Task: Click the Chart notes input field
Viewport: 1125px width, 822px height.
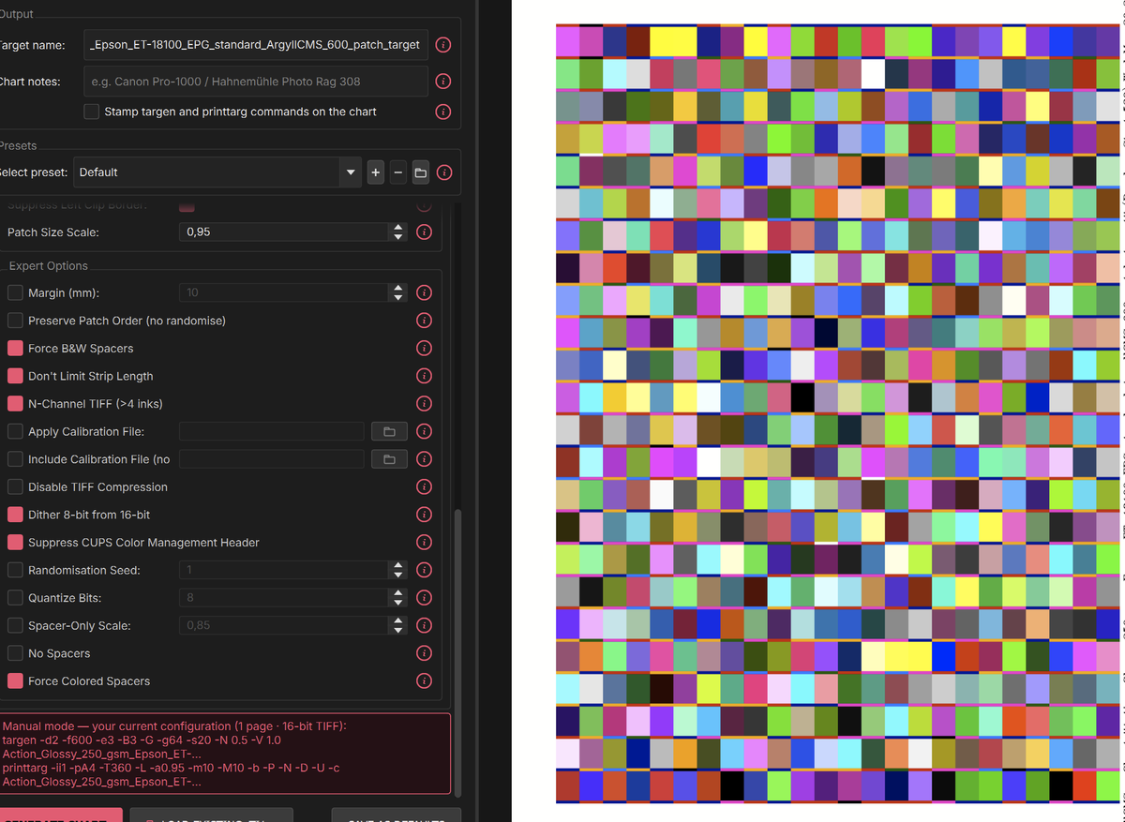Action: 256,82
